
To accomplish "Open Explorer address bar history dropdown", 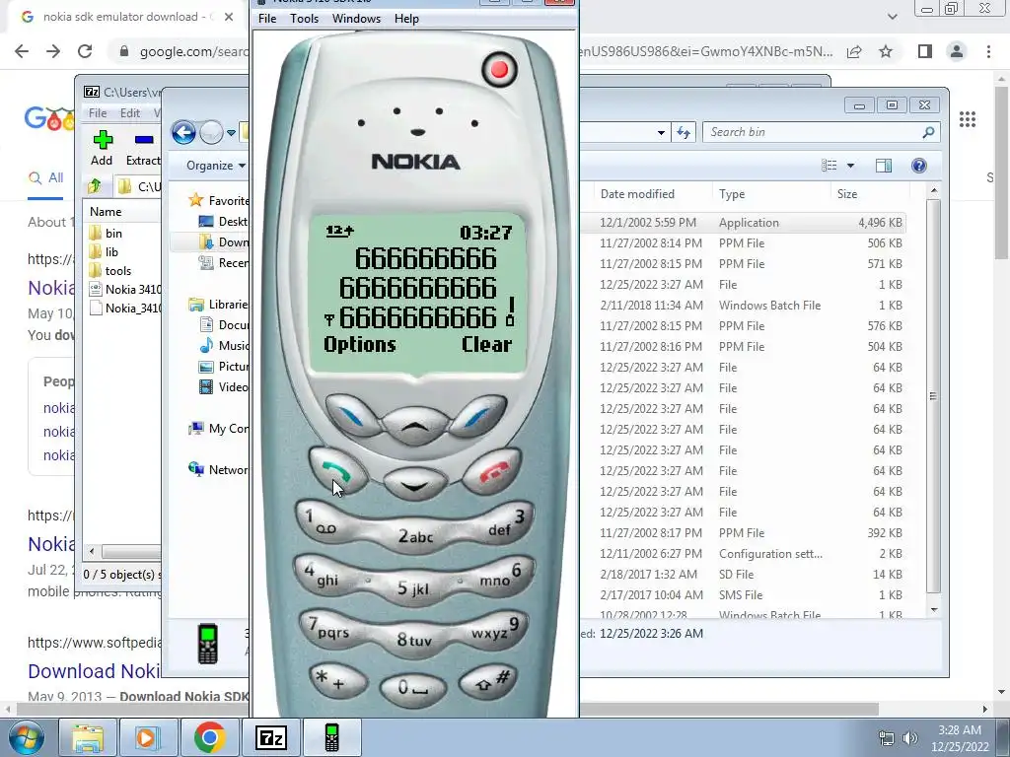I will [661, 133].
